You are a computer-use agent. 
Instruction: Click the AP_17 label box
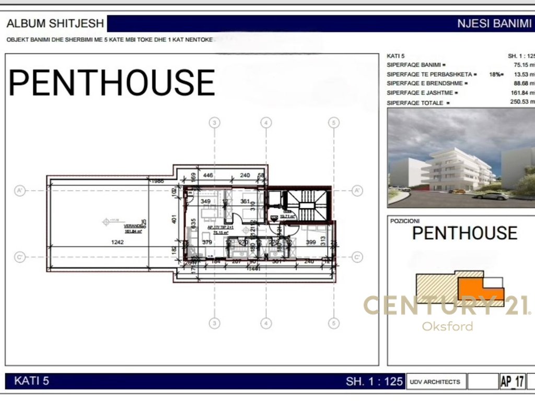pyautogui.click(x=512, y=382)
